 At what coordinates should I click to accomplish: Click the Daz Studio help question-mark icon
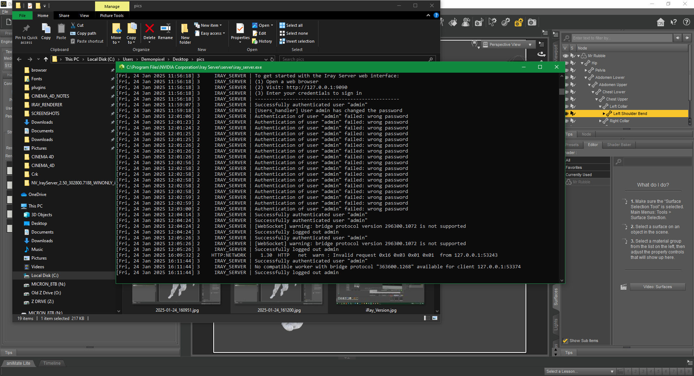pyautogui.click(x=686, y=22)
